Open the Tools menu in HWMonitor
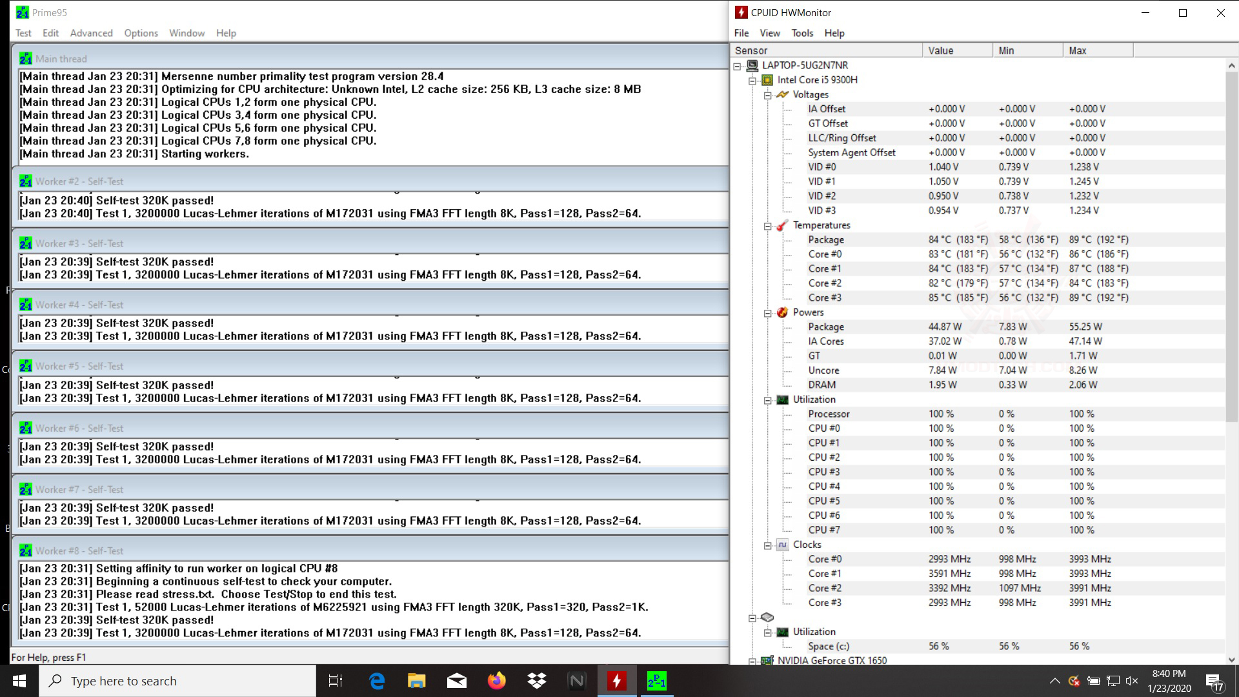The width and height of the screenshot is (1239, 697). point(802,33)
